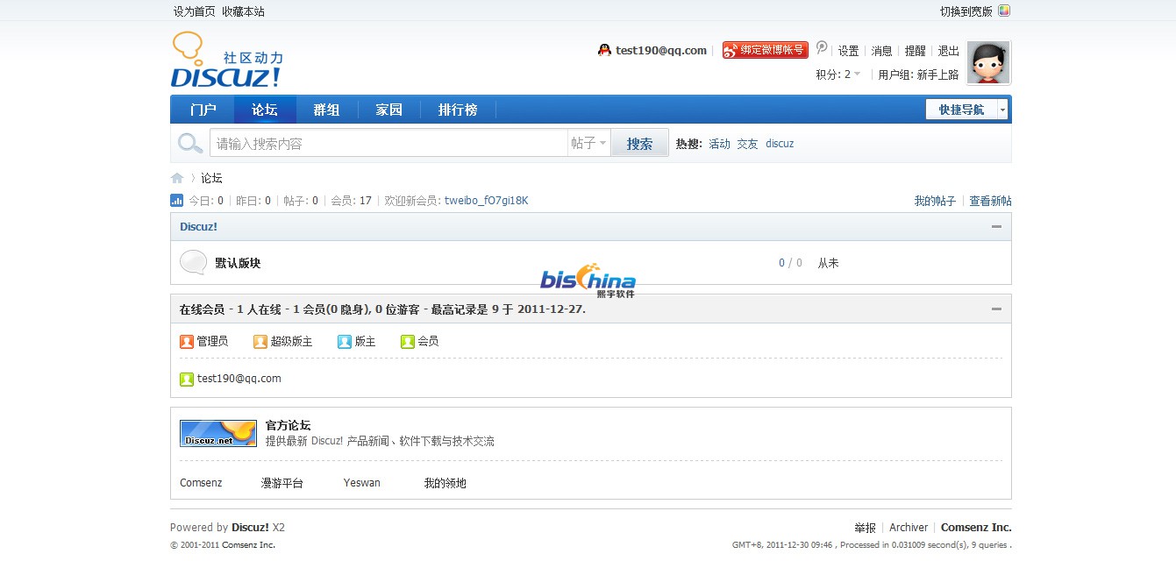This screenshot has height=561, width=1176.
Task: Click the Discuz! category title
Action: click(198, 226)
